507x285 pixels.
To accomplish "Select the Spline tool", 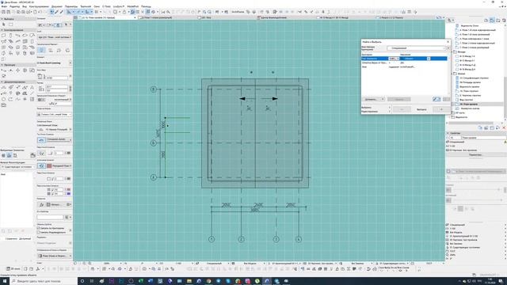I will [x=17, y=99].
